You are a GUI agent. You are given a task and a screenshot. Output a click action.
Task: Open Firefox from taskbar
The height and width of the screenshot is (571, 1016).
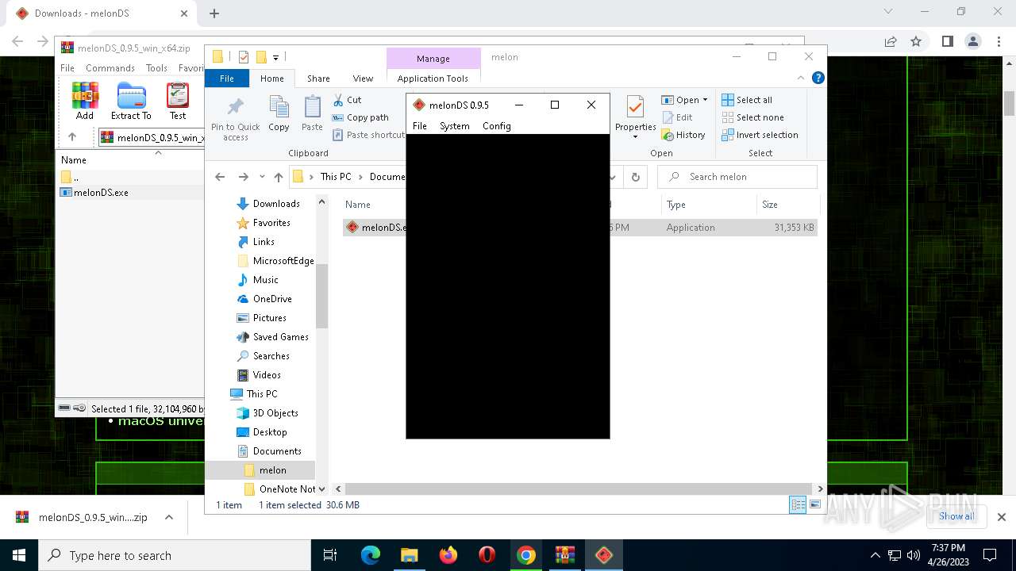(x=448, y=555)
